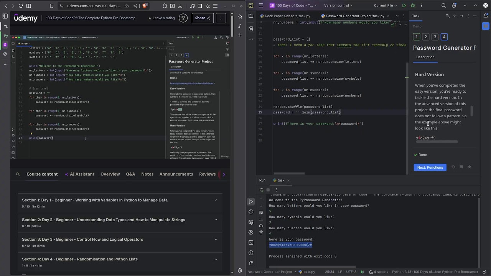
Task: Rate the lesson star icon in Task panel
Action: [x=469, y=167]
